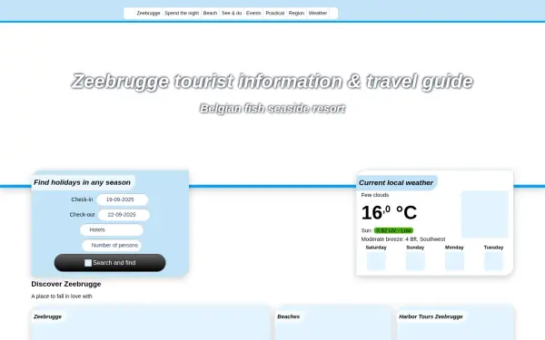Open the See & do menu
Screen dimensions: 545x340
click(x=232, y=14)
